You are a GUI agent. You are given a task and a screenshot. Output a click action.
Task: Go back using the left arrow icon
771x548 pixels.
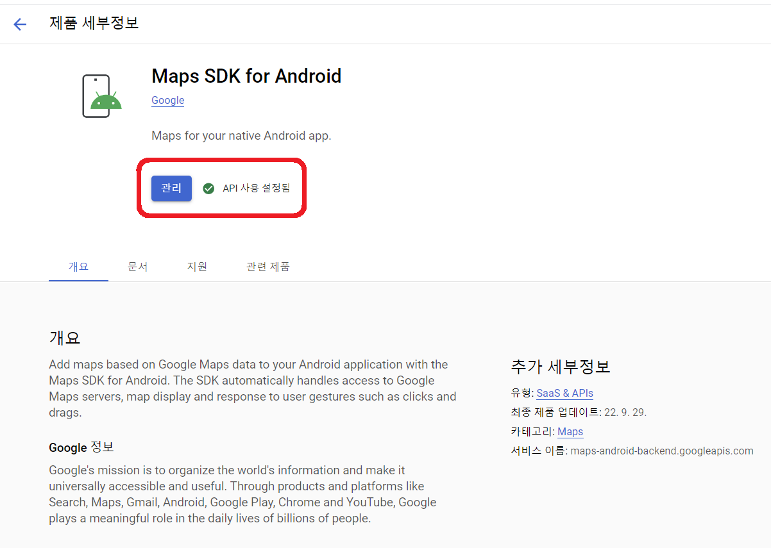coord(20,24)
